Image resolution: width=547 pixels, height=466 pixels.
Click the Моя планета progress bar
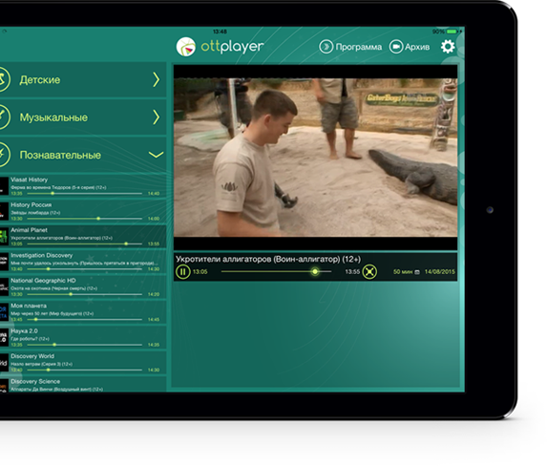(84, 319)
